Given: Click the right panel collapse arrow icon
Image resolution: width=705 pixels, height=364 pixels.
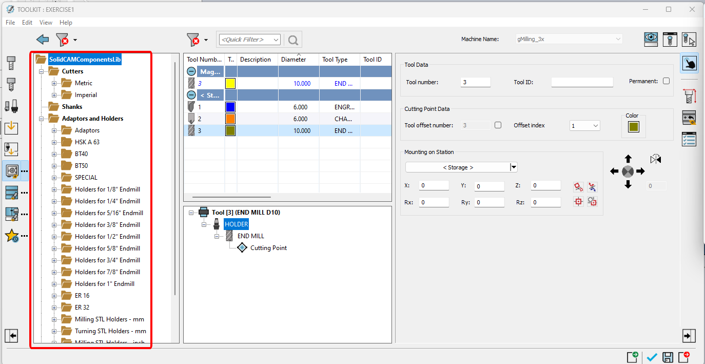Looking at the screenshot, I should tap(689, 336).
